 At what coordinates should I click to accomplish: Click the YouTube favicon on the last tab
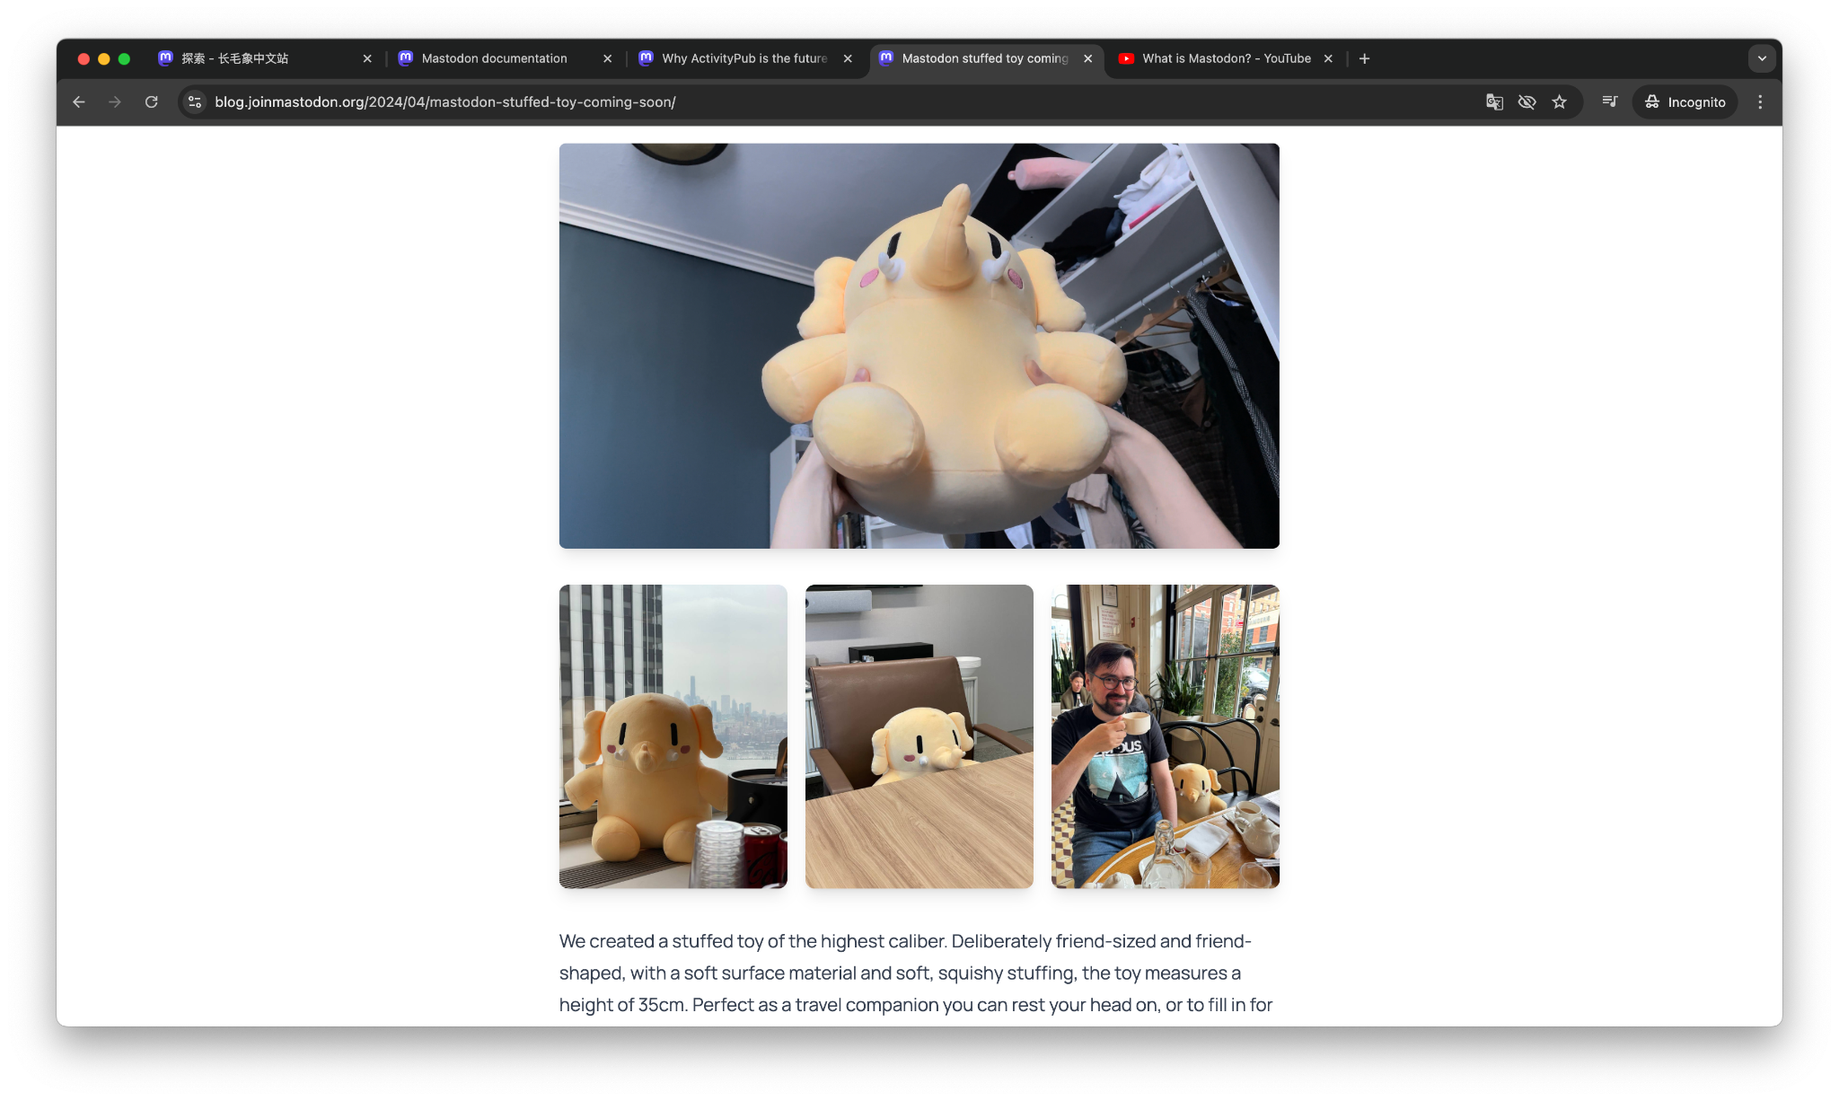1128,58
